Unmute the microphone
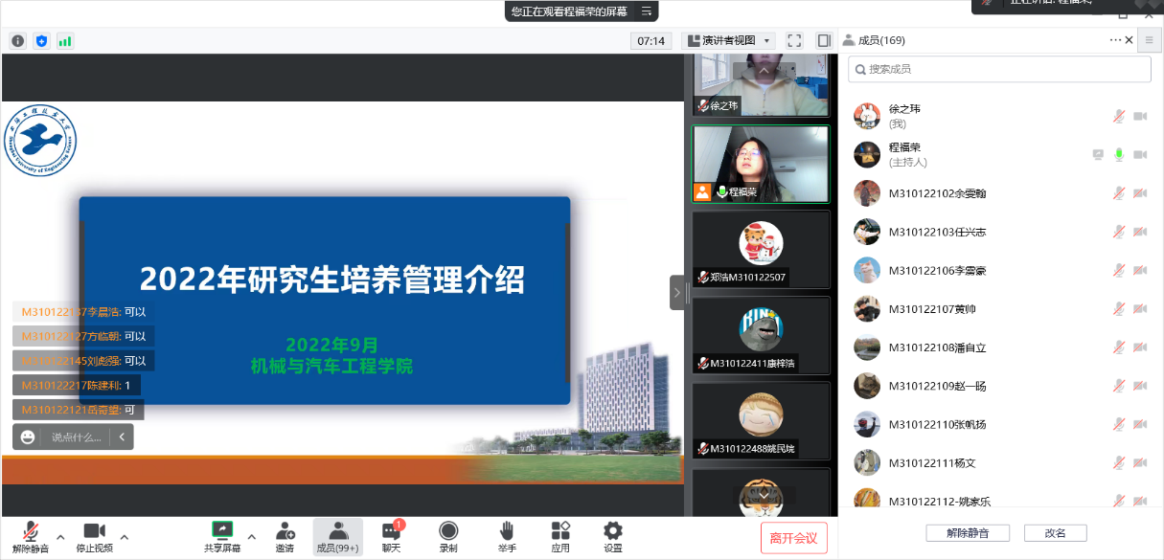 point(30,536)
